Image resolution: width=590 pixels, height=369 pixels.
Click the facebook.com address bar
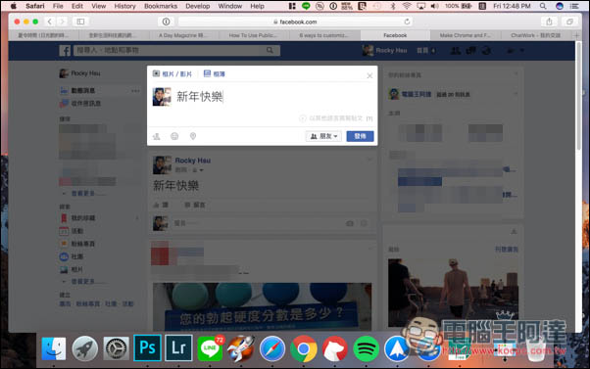295,22
